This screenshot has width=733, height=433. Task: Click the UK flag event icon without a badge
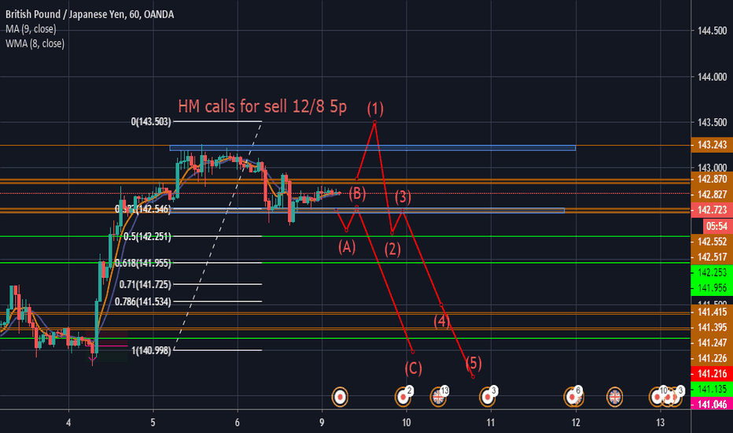(614, 398)
